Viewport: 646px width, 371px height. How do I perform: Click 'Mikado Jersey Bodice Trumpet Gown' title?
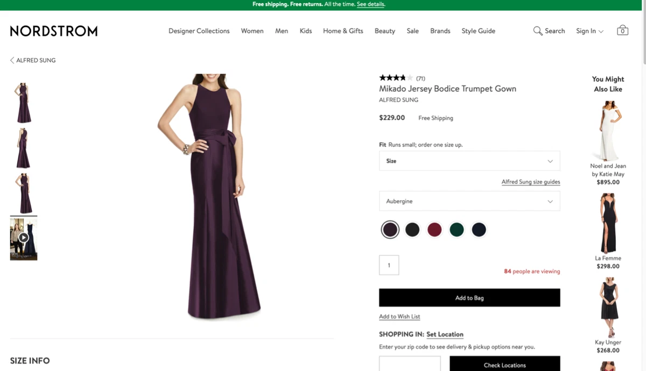pyautogui.click(x=447, y=89)
